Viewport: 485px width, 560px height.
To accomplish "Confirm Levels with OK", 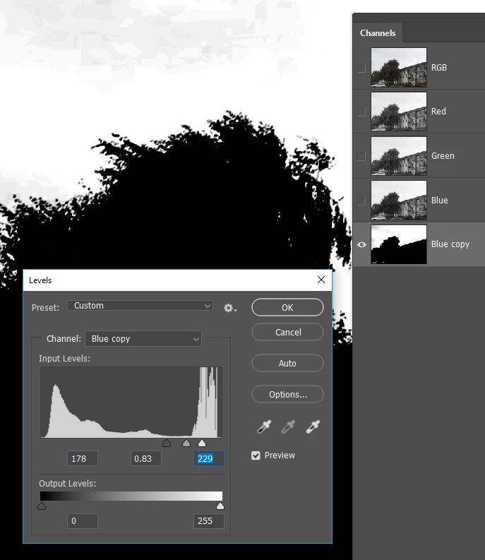I will tap(287, 307).
